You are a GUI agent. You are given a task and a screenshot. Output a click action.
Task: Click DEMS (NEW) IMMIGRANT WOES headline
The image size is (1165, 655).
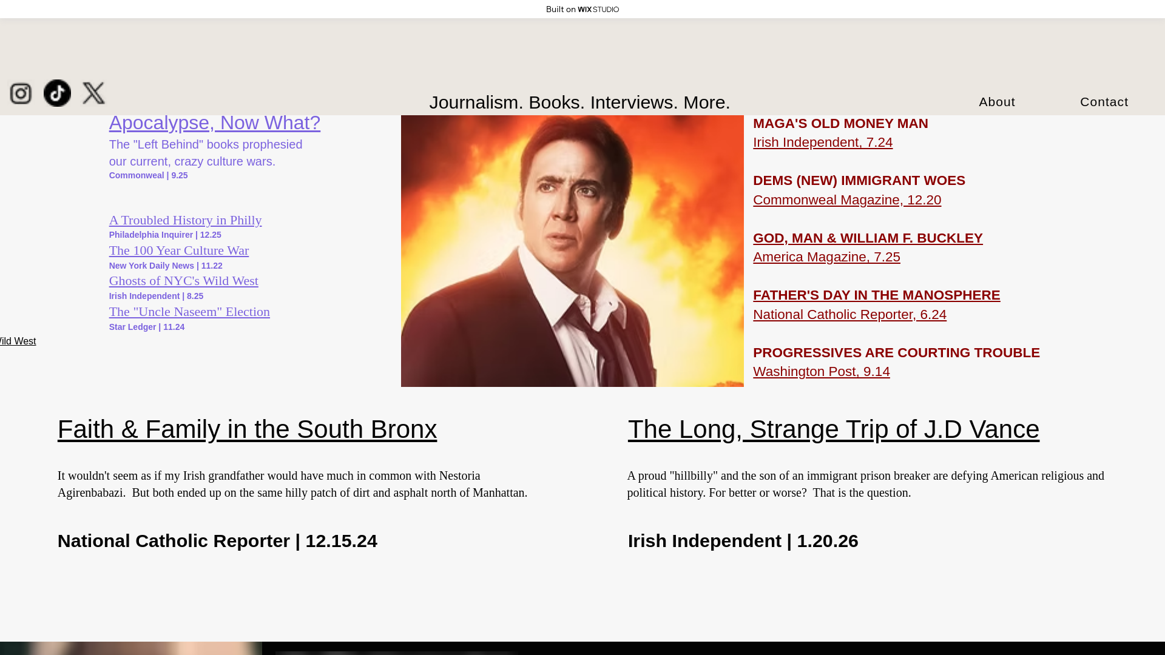(x=859, y=181)
